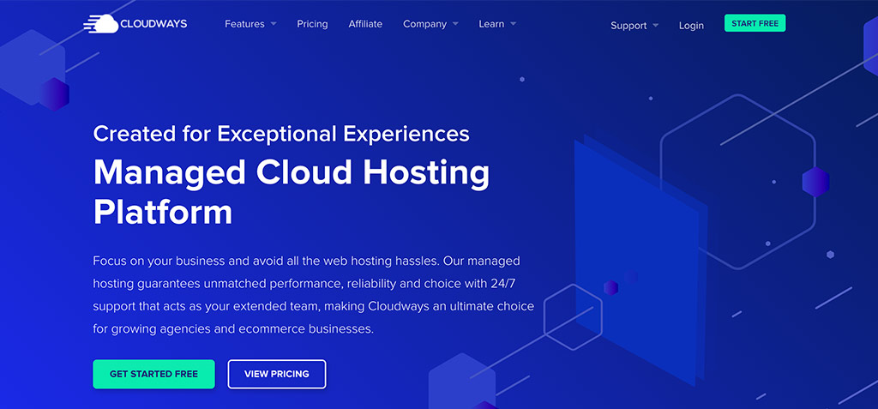Click the Managed Cloud Hosting Platform heading
The width and height of the screenshot is (878, 409).
coord(291,191)
